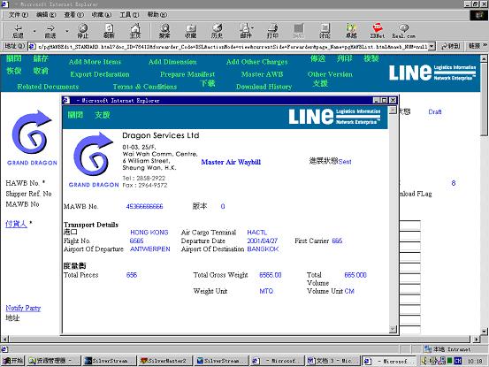Viewport: 489px width, 367px height.
Task: Click first empty input box beside popup
Action: (409, 225)
